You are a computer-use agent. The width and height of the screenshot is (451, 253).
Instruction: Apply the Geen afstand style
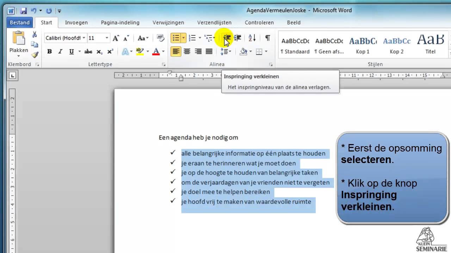[329, 45]
